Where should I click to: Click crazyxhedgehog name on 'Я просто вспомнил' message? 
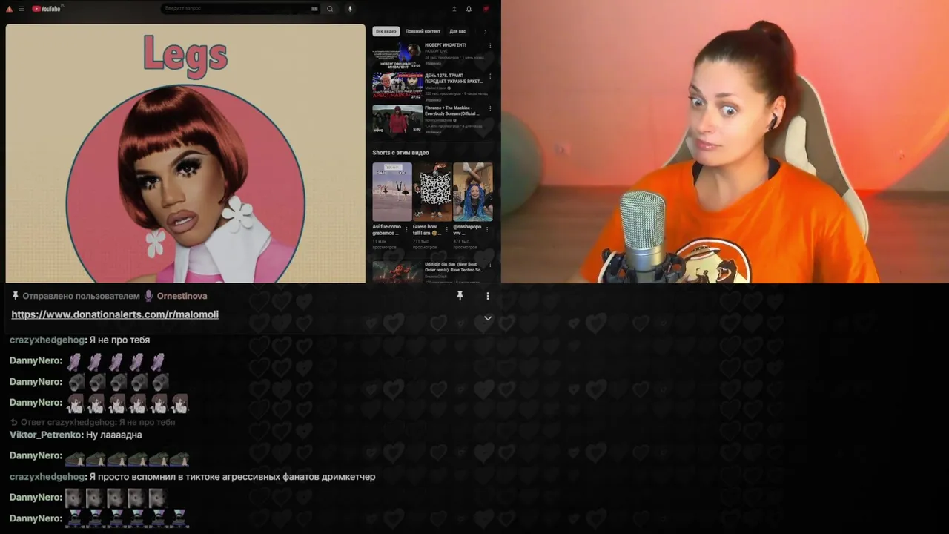click(x=47, y=476)
